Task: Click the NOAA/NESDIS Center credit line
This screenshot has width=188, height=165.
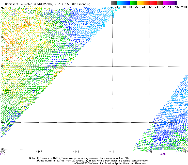Action: [110, 163]
